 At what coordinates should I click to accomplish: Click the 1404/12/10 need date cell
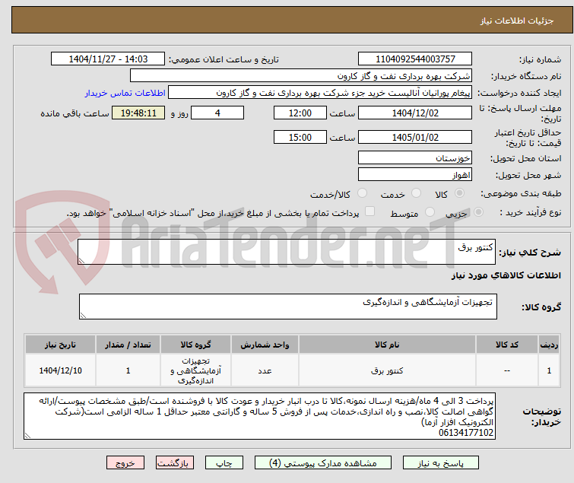(60, 370)
